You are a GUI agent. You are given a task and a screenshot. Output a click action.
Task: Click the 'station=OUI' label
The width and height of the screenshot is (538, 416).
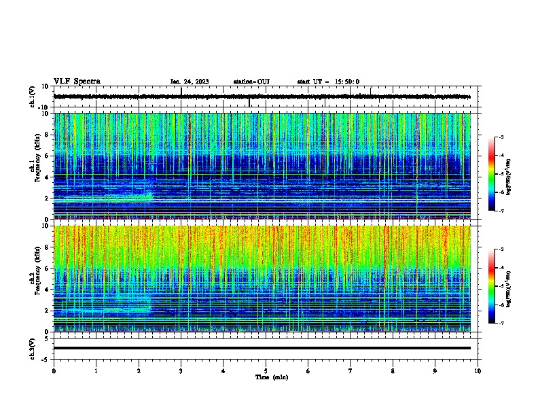click(x=251, y=82)
